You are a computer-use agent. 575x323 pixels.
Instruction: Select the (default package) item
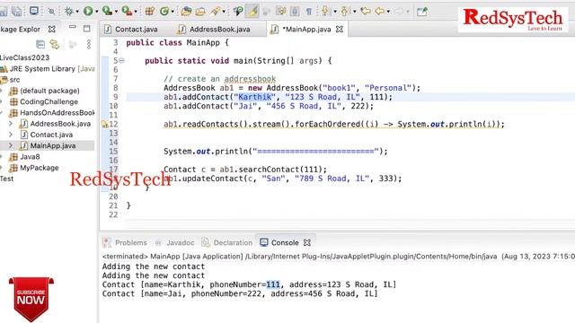[44, 91]
